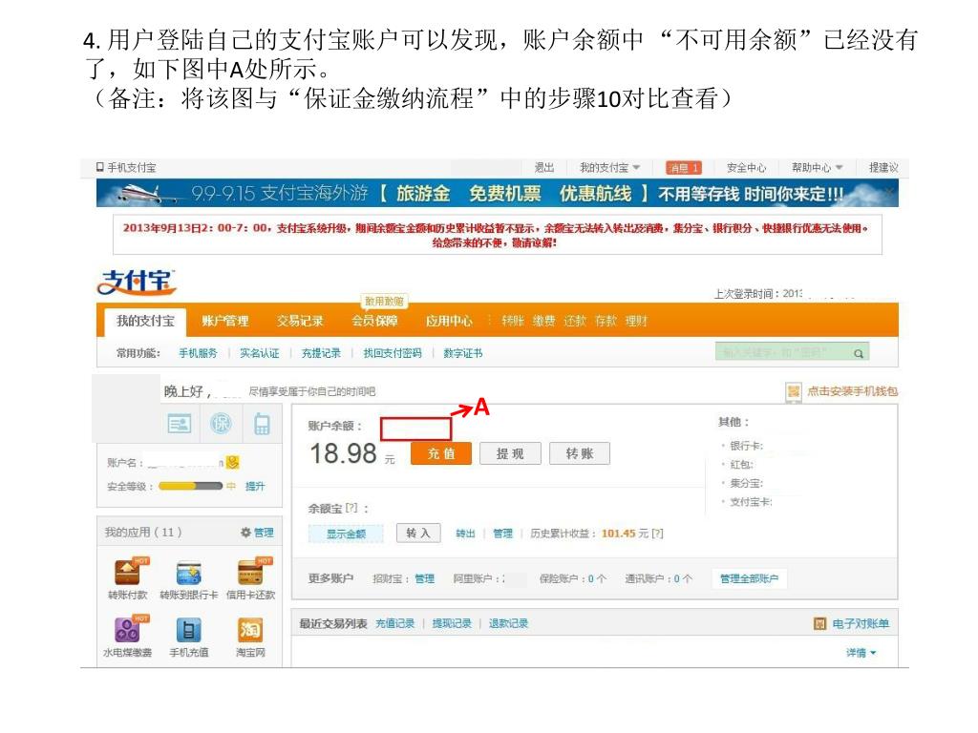Click 管理全部账户 button
The width and height of the screenshot is (978, 733).
(749, 578)
